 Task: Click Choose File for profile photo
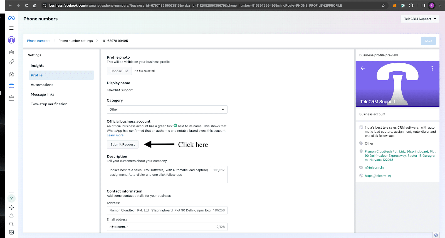point(119,71)
